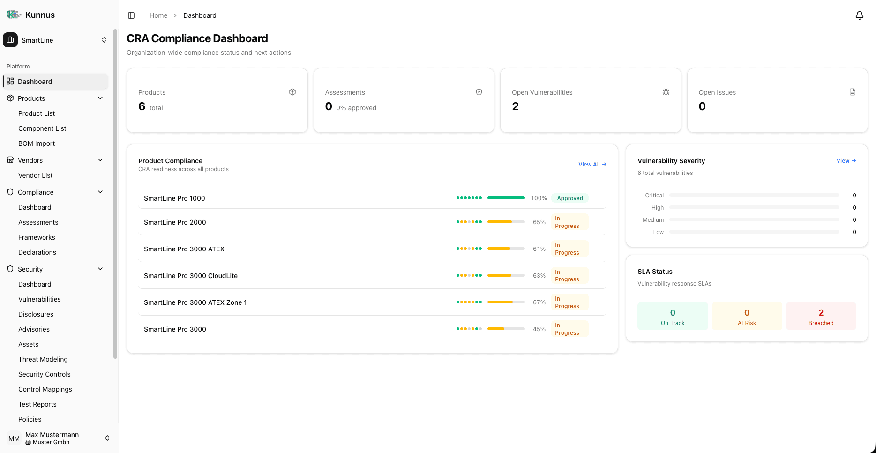Open Control Mappings page
Image resolution: width=876 pixels, height=453 pixels.
(x=45, y=389)
